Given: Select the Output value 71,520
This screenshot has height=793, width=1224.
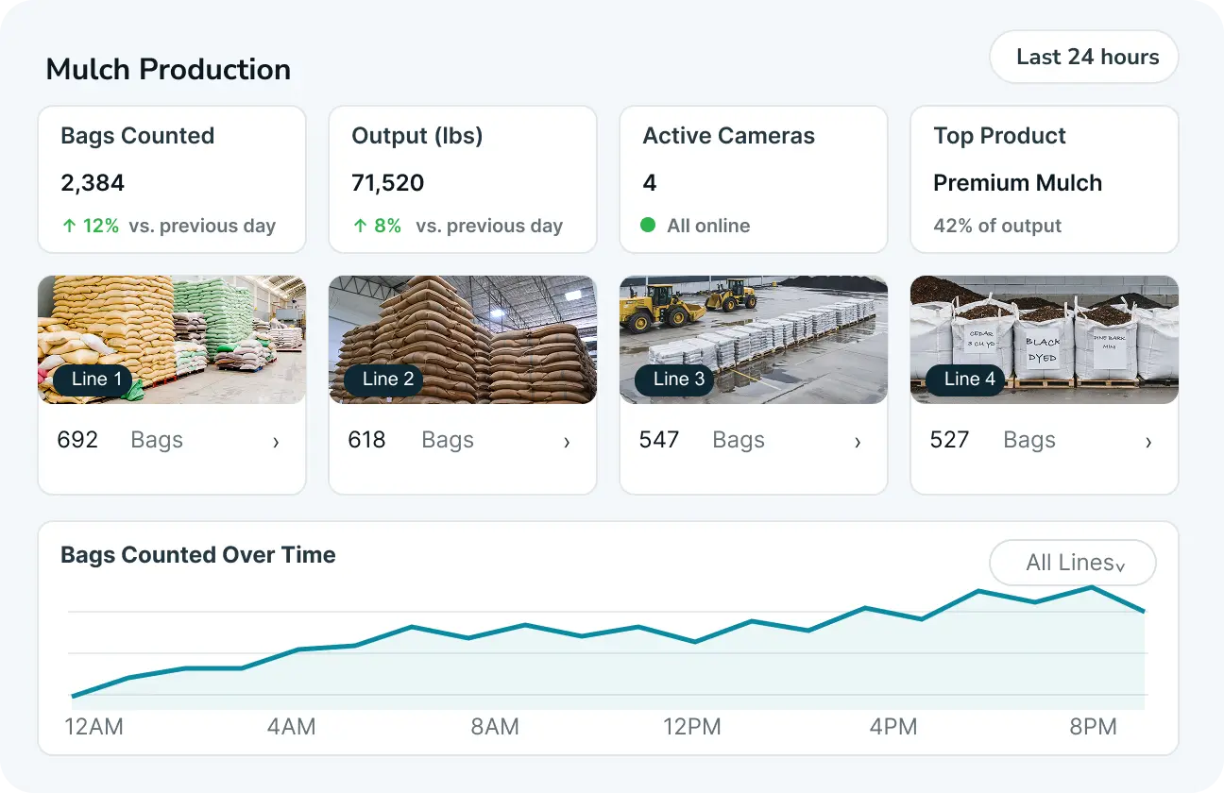Looking at the screenshot, I should point(387,183).
